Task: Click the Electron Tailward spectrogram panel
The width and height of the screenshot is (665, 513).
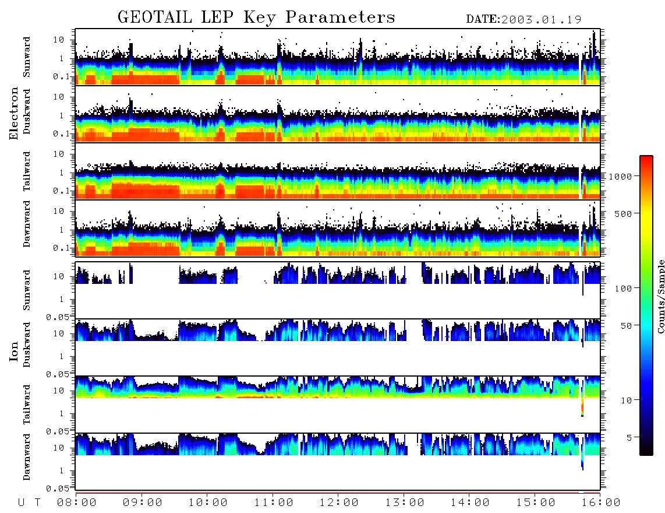Action: tap(338, 171)
